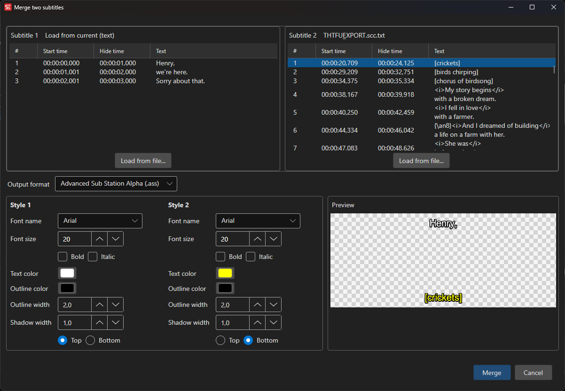Click Load from file under Subtitle 1
The image size is (565, 391).
click(143, 161)
